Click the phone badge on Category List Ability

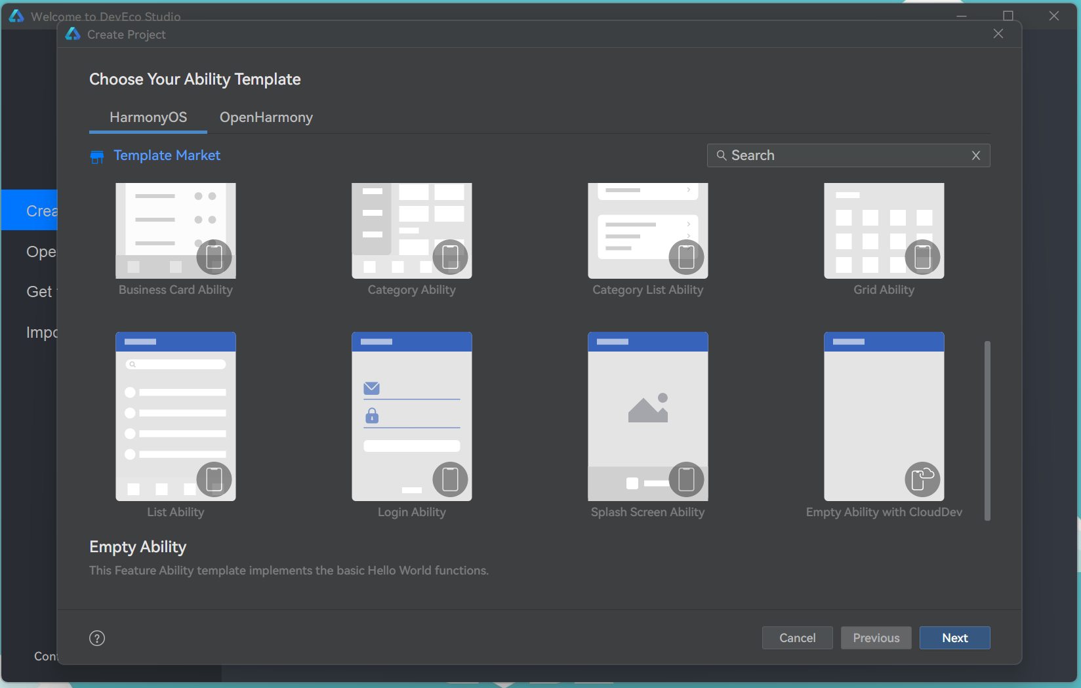(687, 257)
